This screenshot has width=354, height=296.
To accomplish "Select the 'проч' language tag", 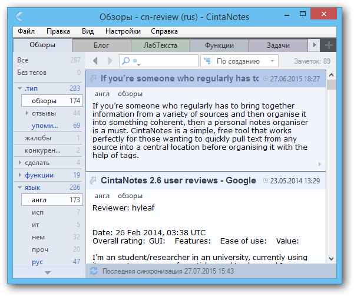I will tap(52, 249).
